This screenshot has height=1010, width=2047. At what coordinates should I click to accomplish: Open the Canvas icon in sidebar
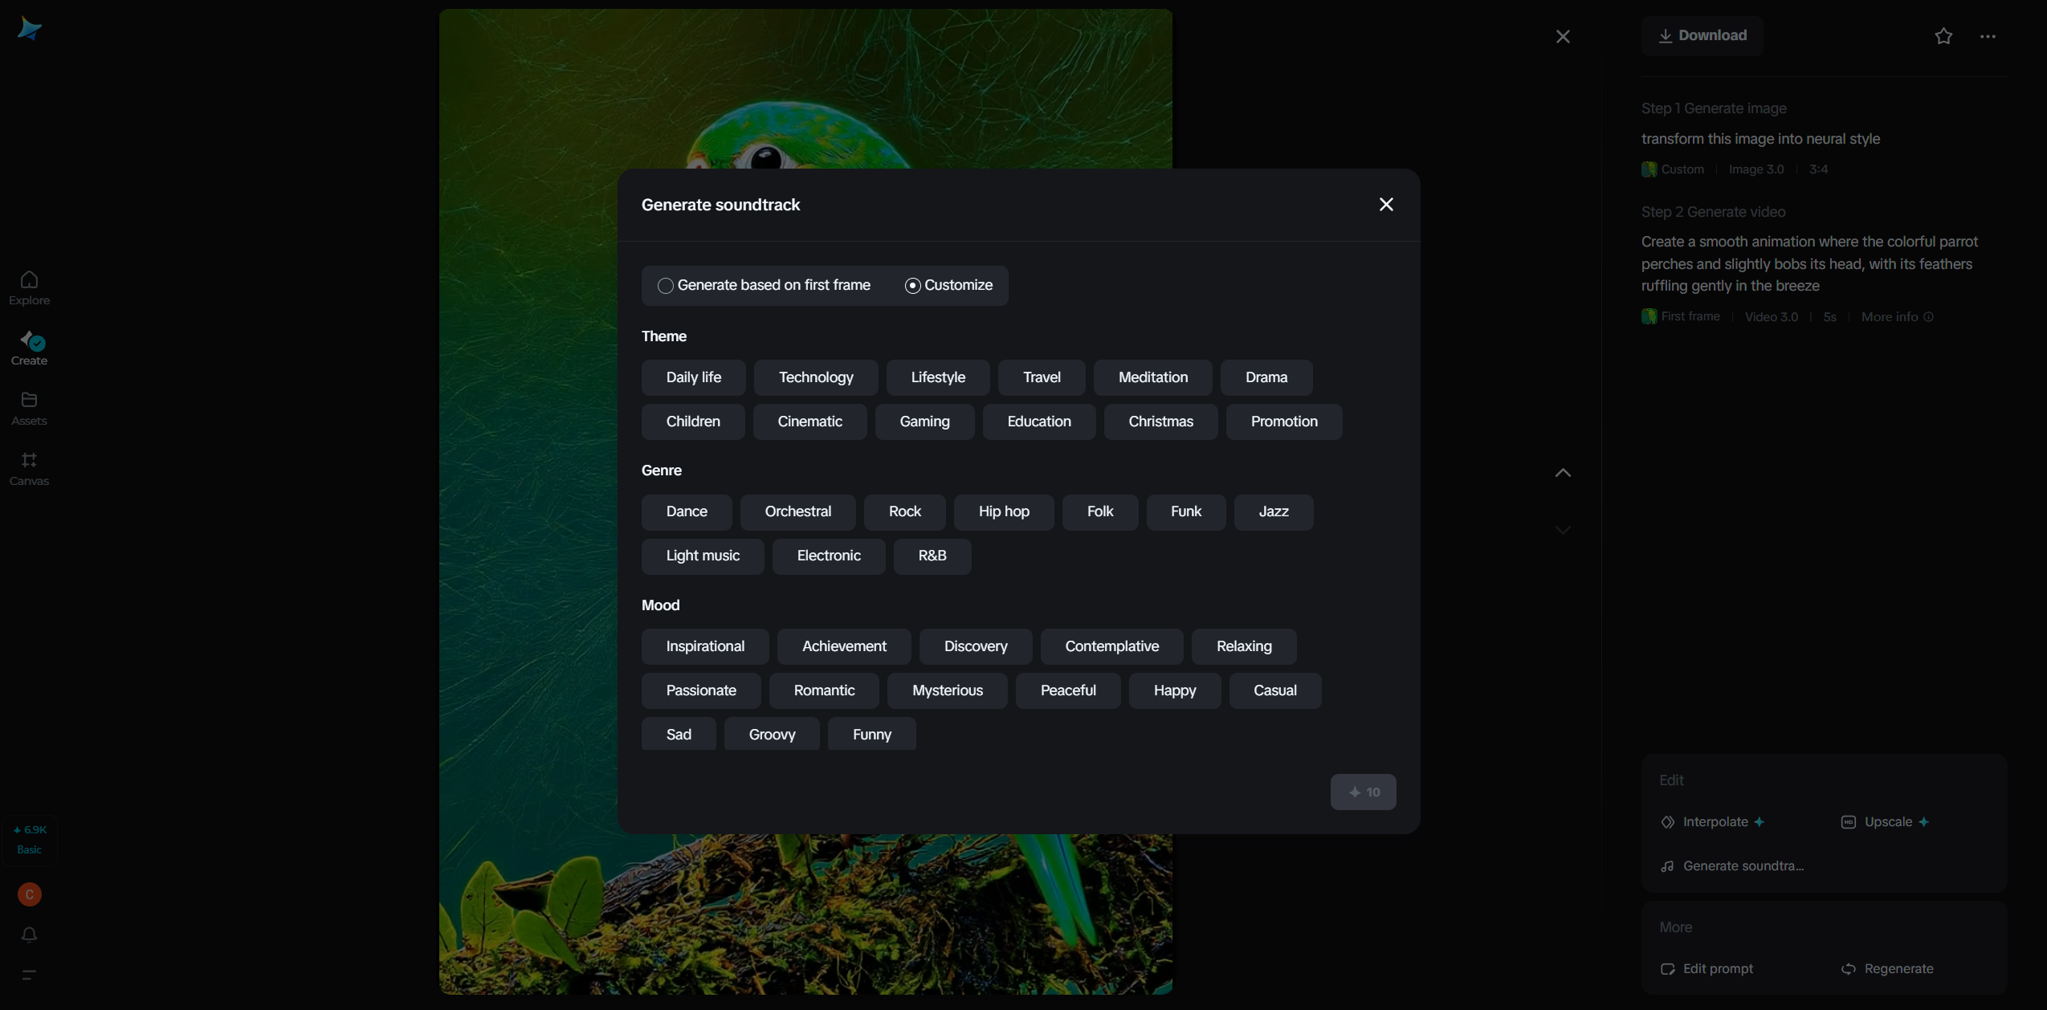click(29, 460)
